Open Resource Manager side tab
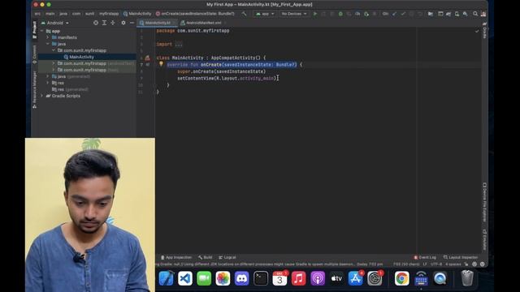Screen dimensions: 520x292 [x=34, y=89]
